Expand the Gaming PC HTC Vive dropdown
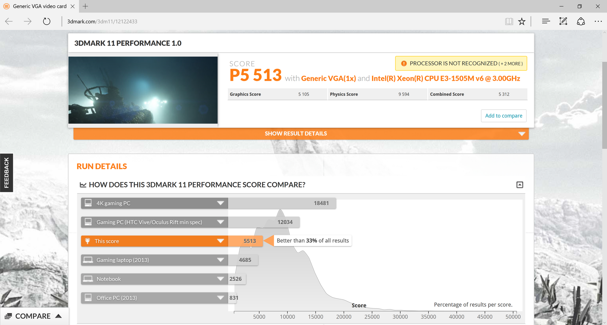The width and height of the screenshot is (607, 325). (x=221, y=222)
